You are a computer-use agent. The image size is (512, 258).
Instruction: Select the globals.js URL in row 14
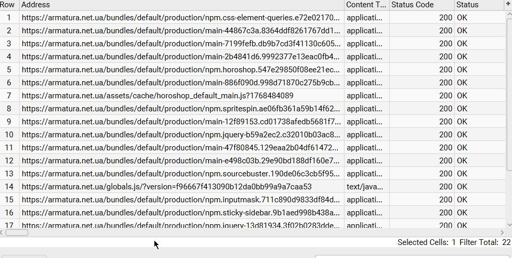point(166,186)
